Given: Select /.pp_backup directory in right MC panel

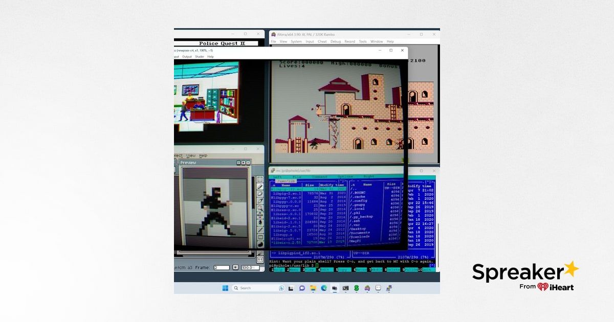Looking at the screenshot, I should click(361, 217).
